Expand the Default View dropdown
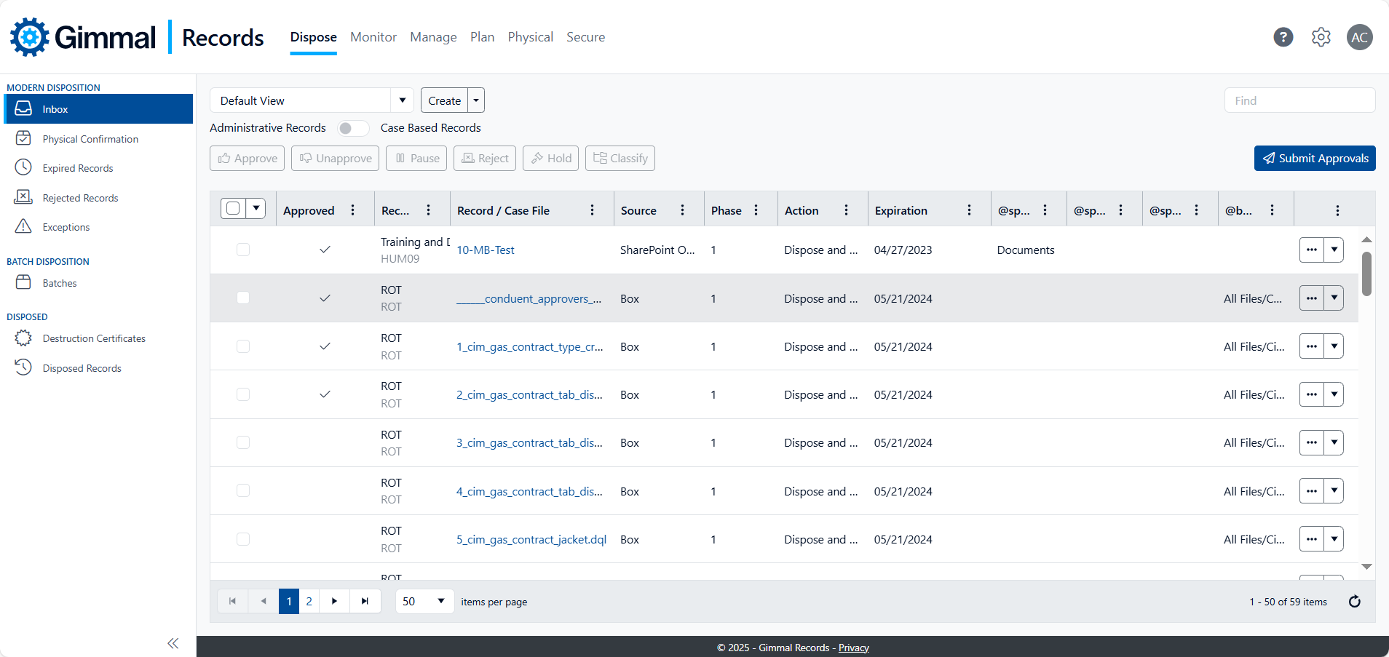1389x657 pixels. 402,100
